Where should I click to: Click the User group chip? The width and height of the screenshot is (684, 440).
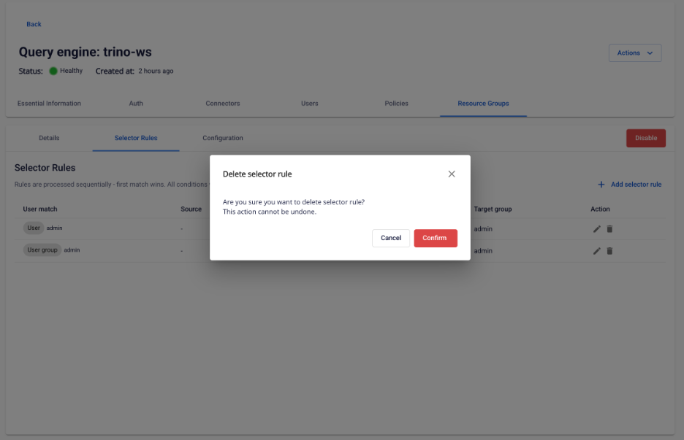[42, 250]
